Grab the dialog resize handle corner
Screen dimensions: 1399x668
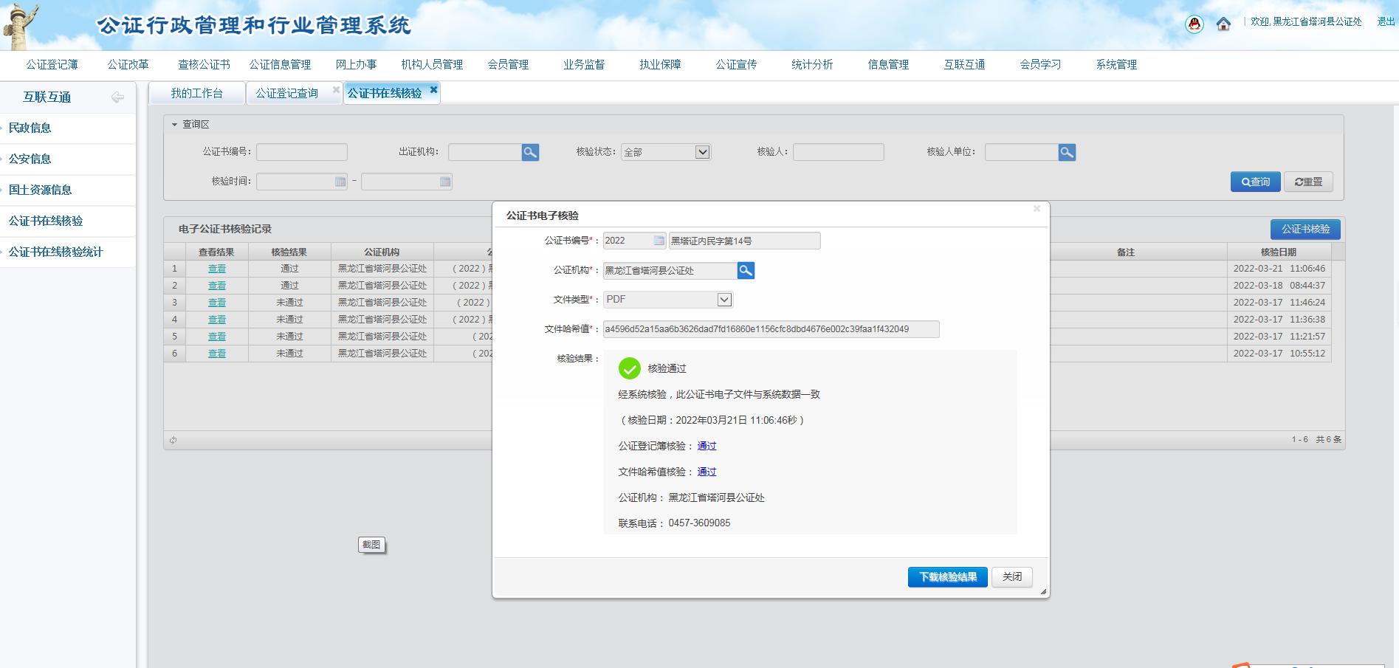pos(1043,591)
